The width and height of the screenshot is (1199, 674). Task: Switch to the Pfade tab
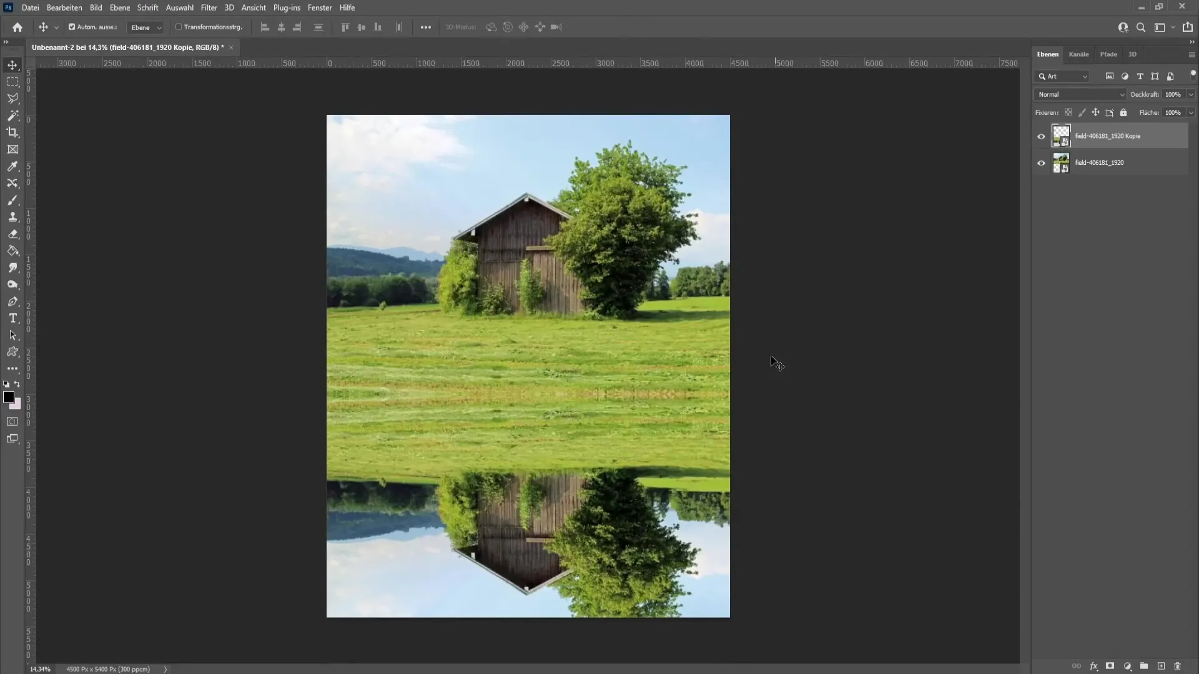point(1108,54)
